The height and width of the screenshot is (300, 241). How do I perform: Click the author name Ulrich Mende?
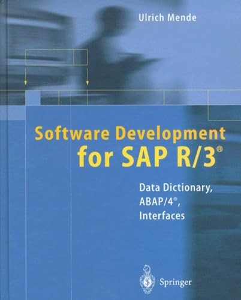click(168, 17)
